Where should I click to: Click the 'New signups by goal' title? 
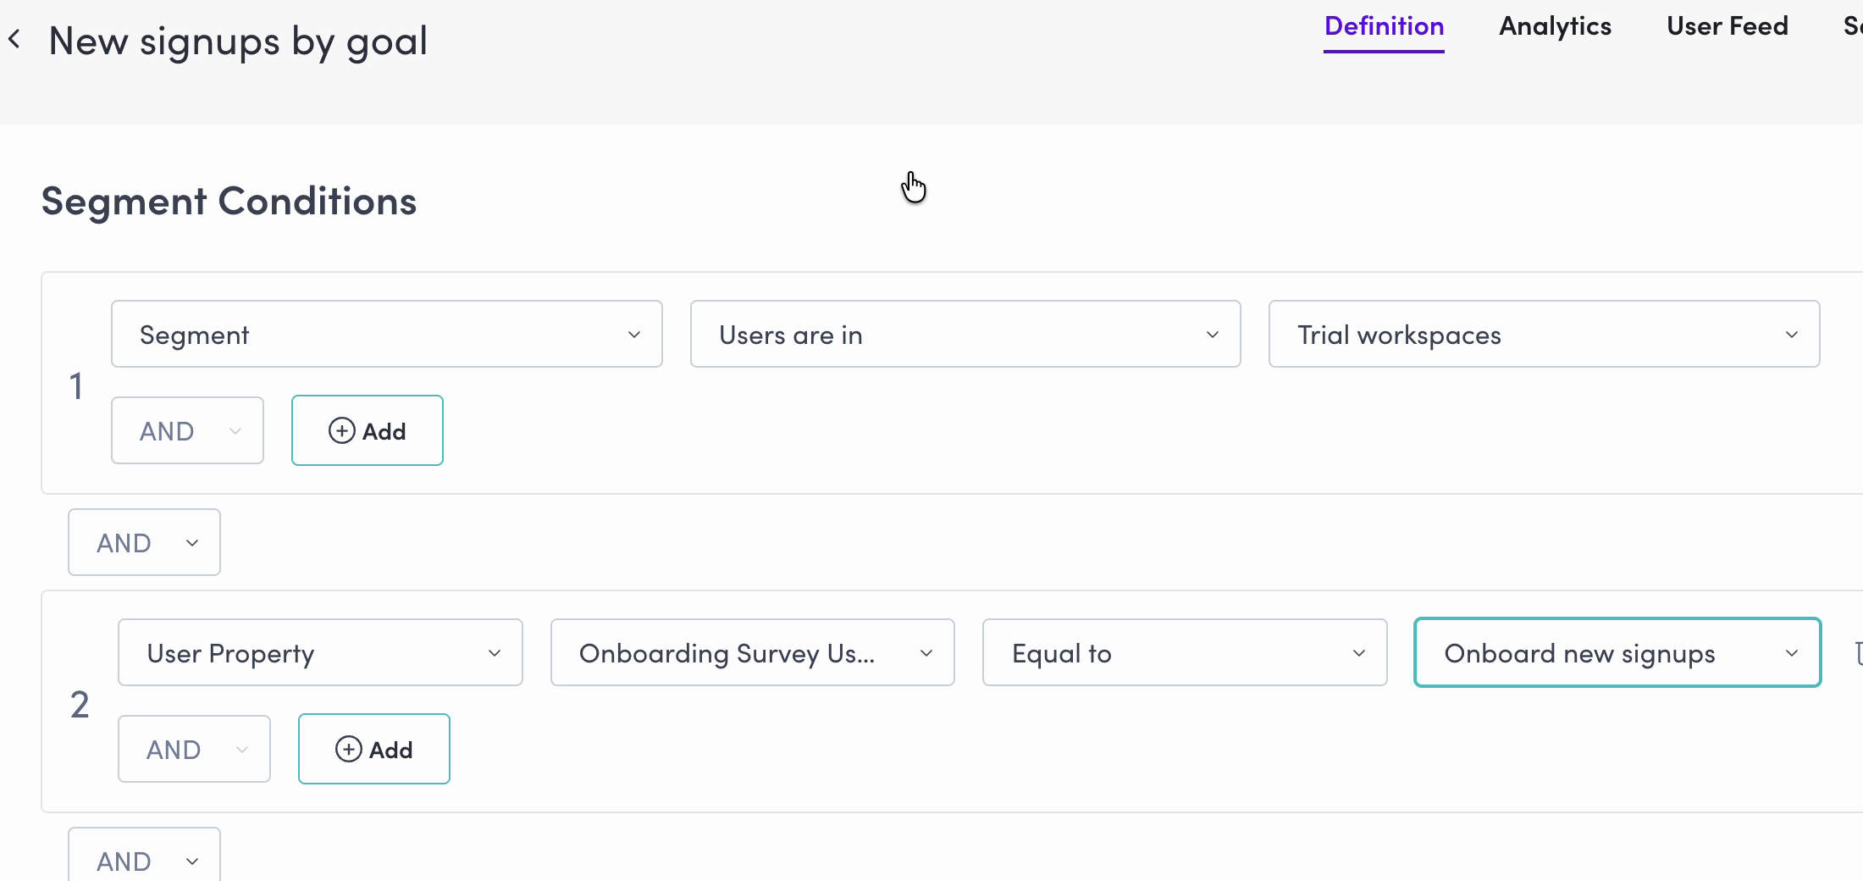pos(238,42)
